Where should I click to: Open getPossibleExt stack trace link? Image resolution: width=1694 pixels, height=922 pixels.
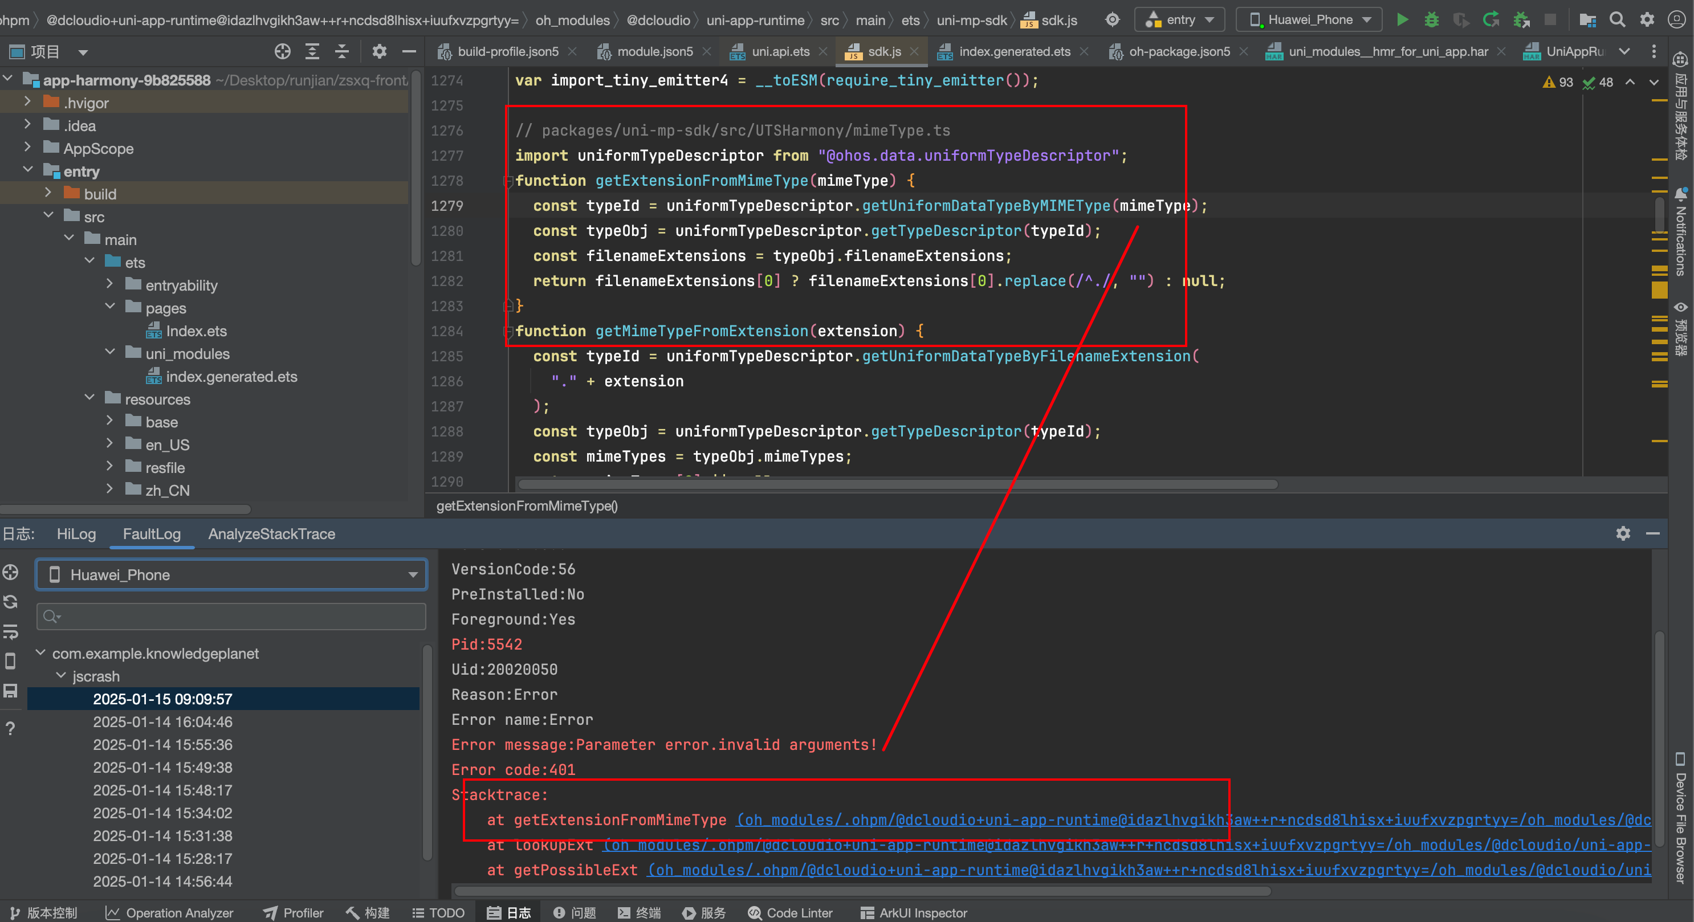(x=1150, y=870)
